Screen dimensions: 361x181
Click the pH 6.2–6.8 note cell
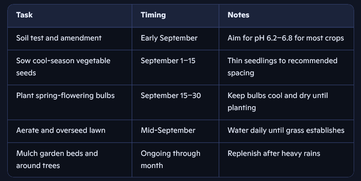286,38
